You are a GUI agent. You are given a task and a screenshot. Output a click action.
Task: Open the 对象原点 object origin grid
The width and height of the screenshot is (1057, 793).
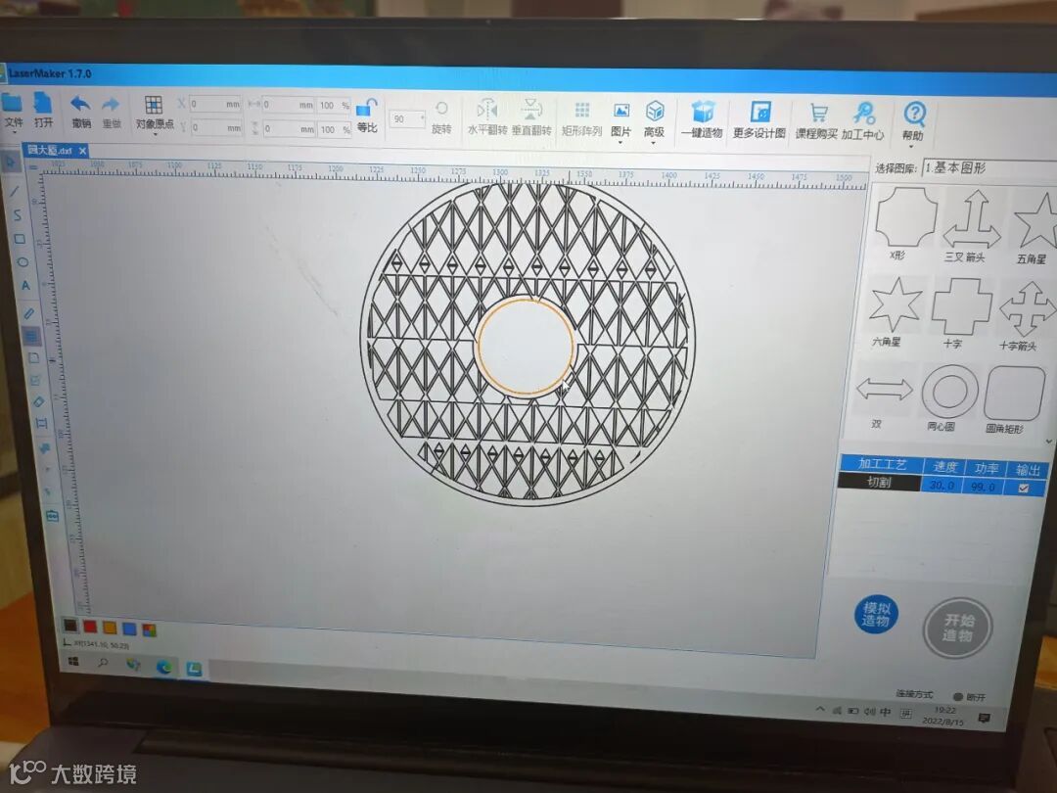point(153,105)
